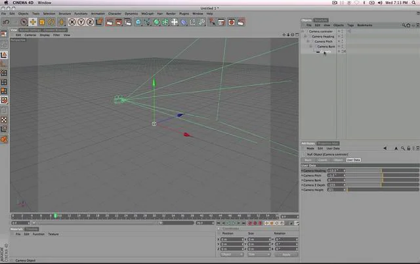
Task: Collapse the Camera controller tree node
Action: pos(303,32)
